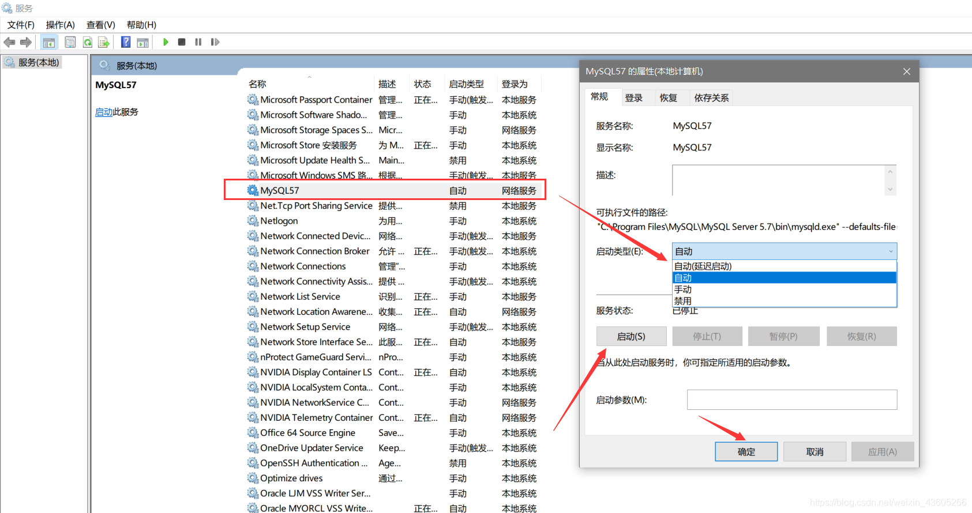Click the Export List toolbar icon
972x513 pixels.
104,42
